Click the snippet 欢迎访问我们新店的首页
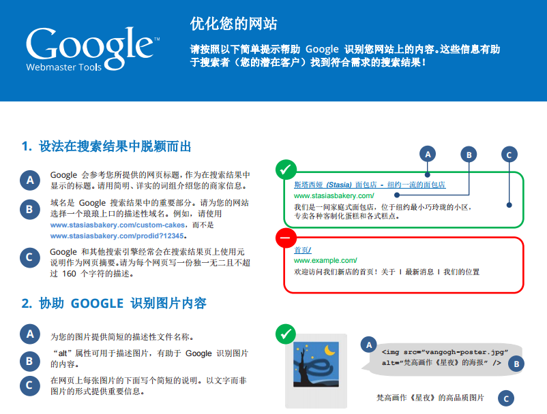547x414 pixels. (387, 272)
